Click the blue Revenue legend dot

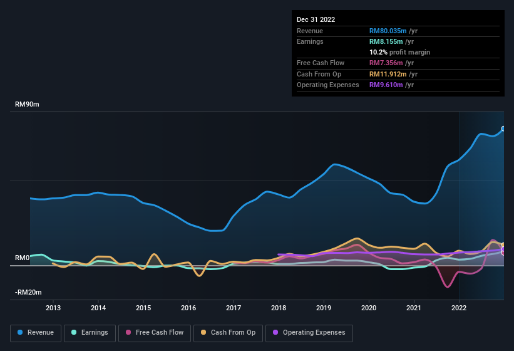point(20,332)
